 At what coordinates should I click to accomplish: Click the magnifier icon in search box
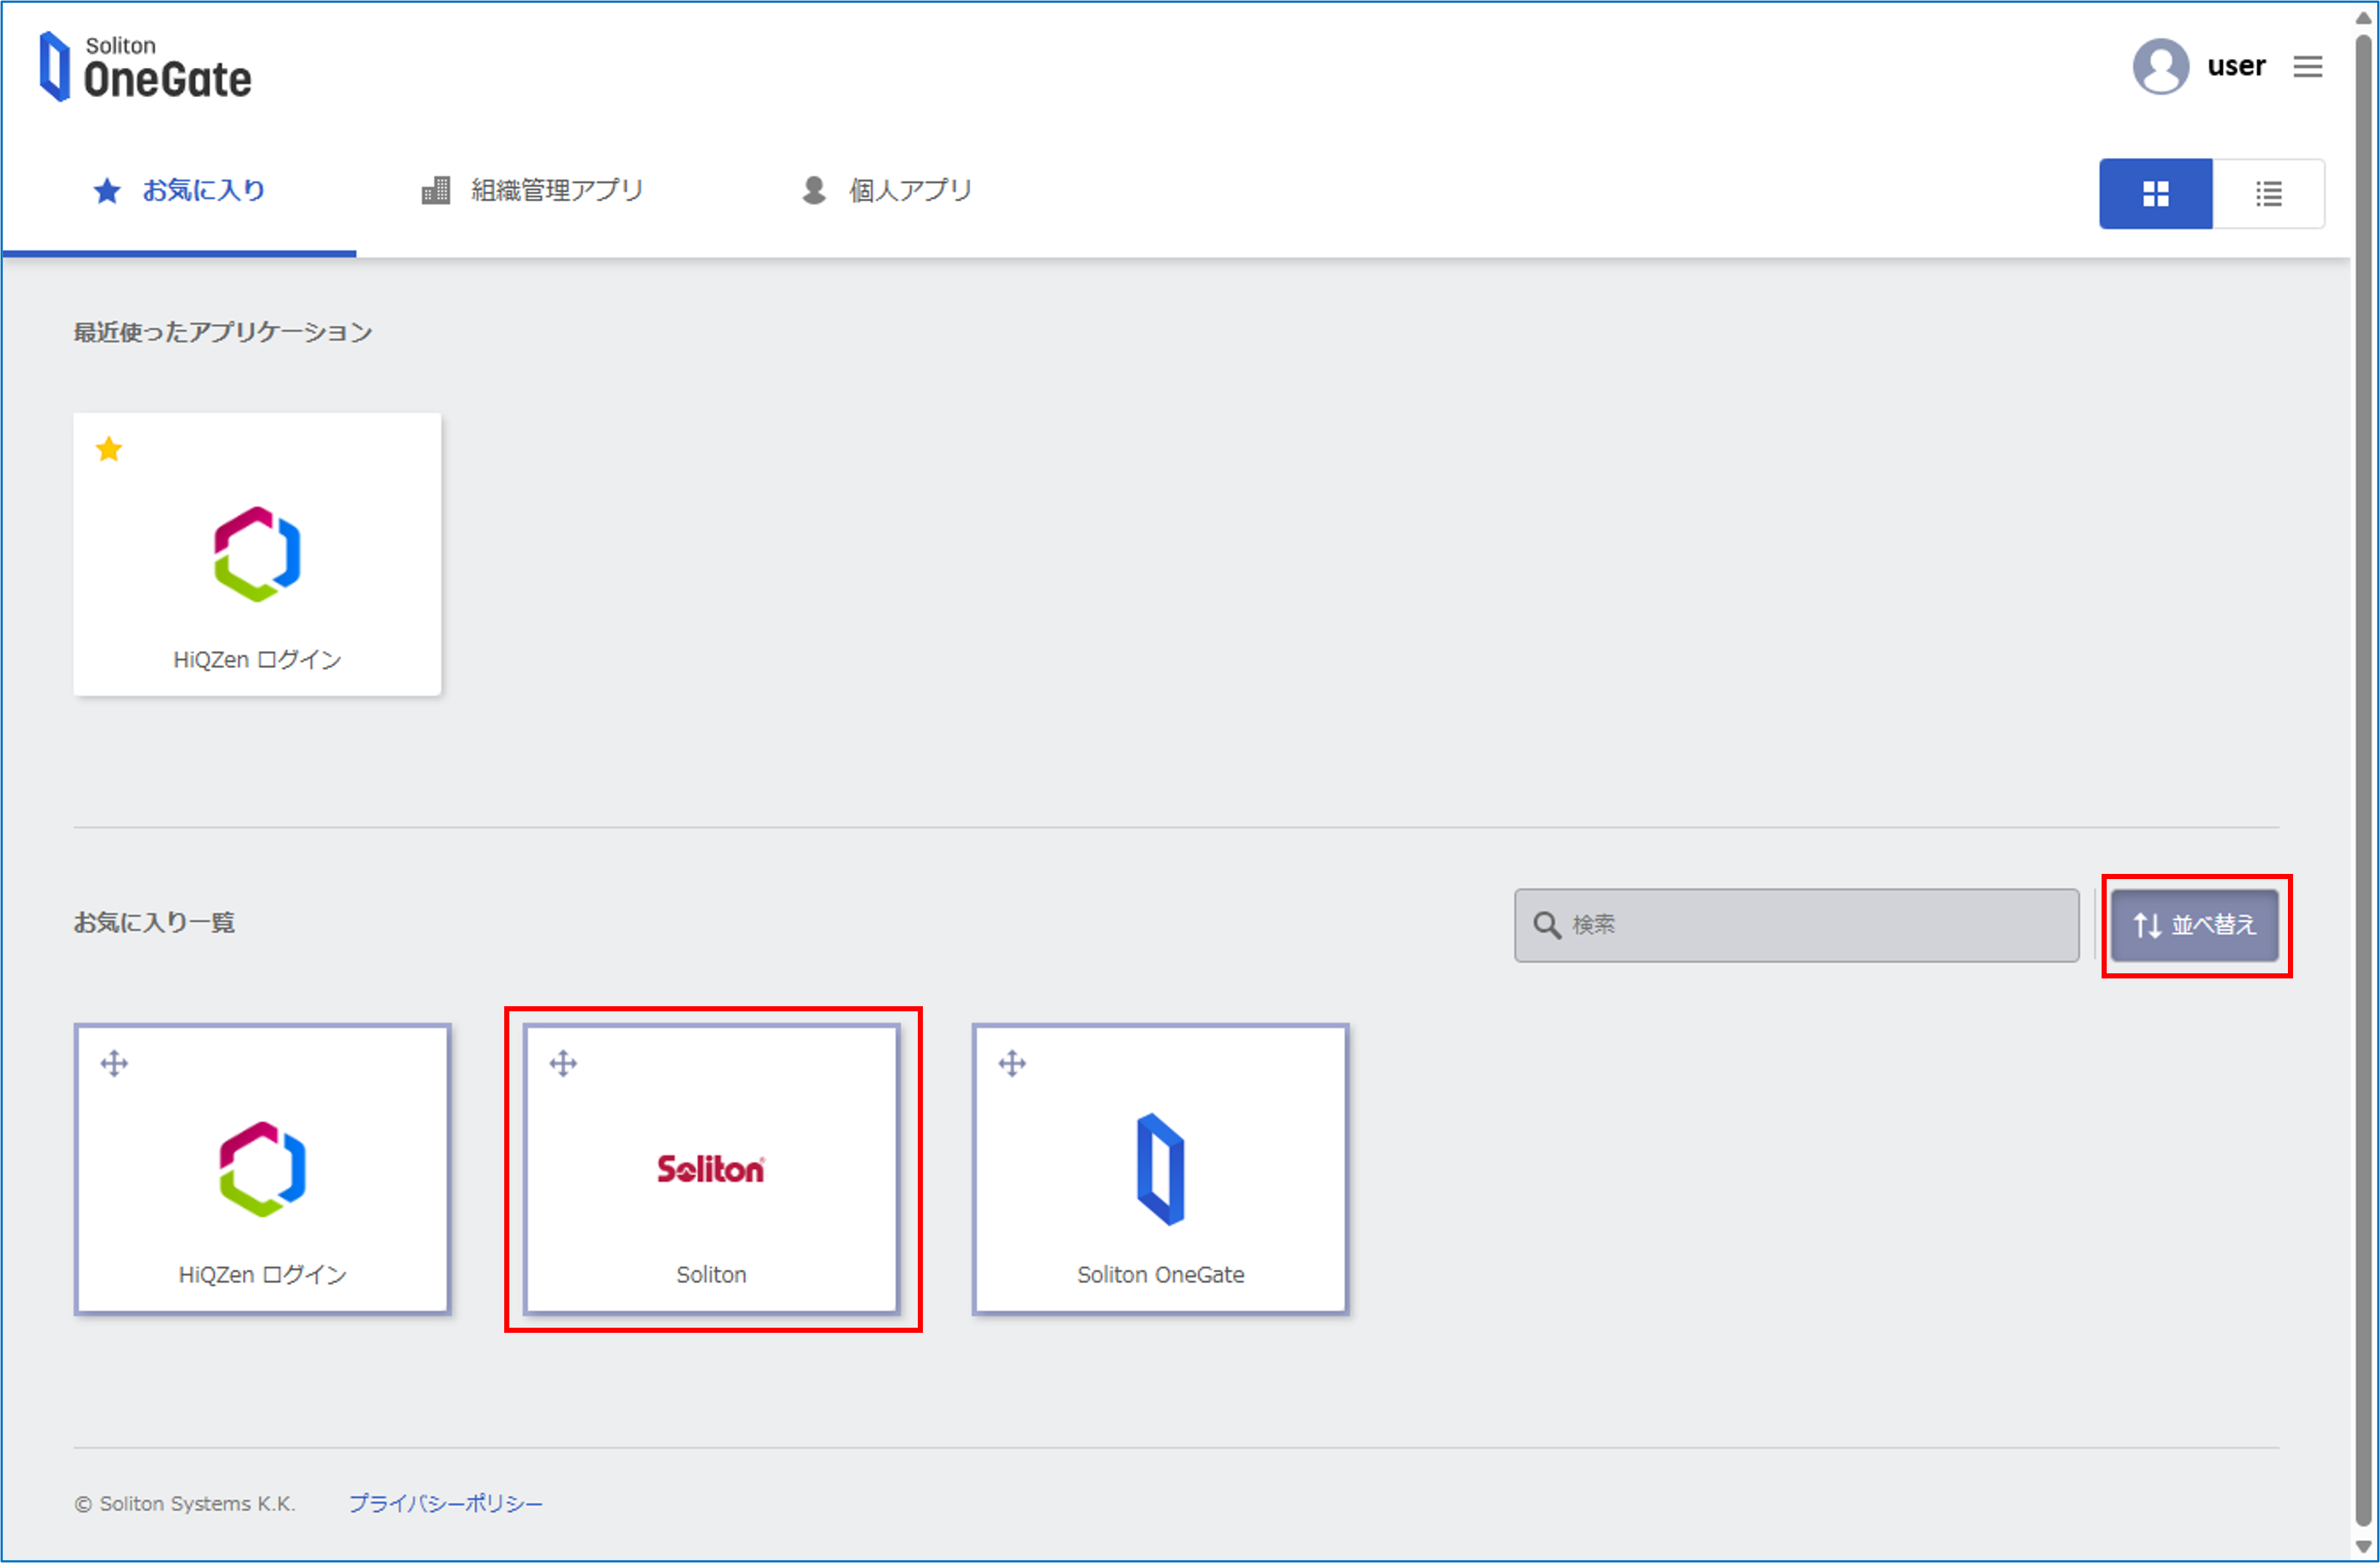[x=1546, y=925]
